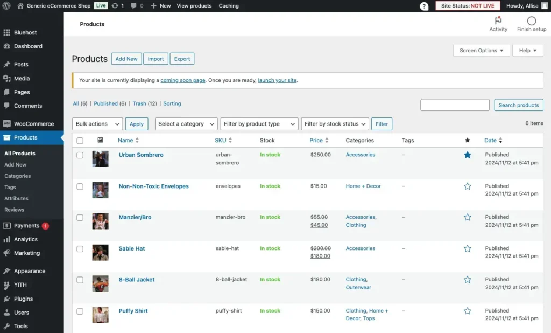Viewport: 551px width, 333px height.
Task: Check the select-all checkbox in table header
Action: point(80,140)
